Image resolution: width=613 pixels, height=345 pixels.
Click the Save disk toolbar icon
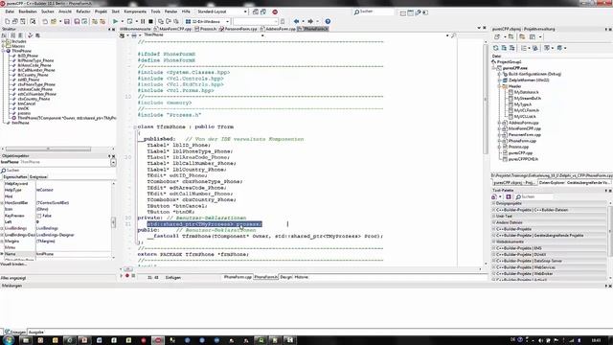(x=67, y=21)
